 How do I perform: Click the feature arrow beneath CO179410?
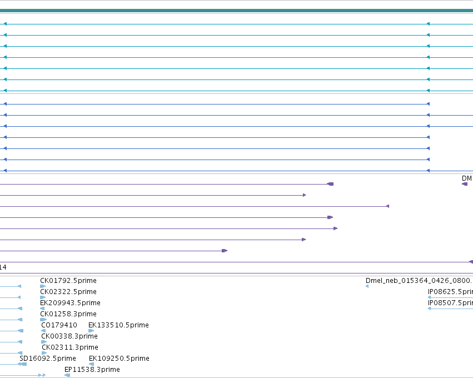tap(43, 331)
